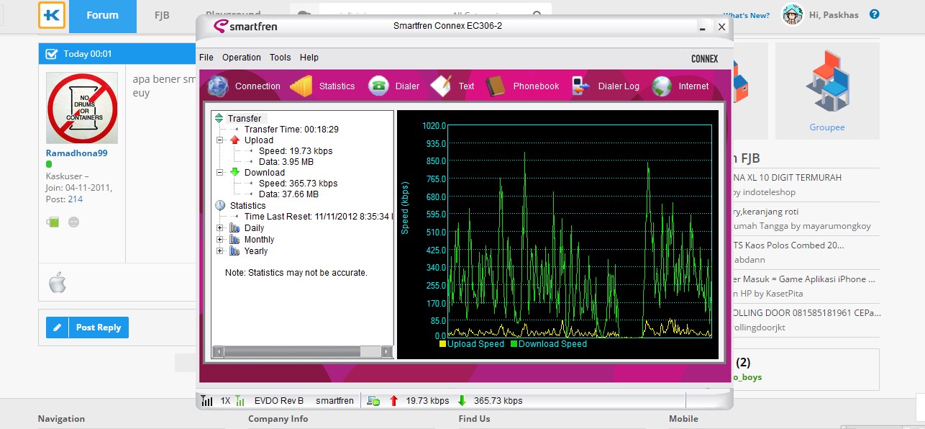
Task: Click the Post Reply button
Action: tap(88, 328)
